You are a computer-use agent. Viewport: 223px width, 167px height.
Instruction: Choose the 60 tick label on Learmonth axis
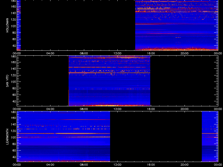pos(14,151)
